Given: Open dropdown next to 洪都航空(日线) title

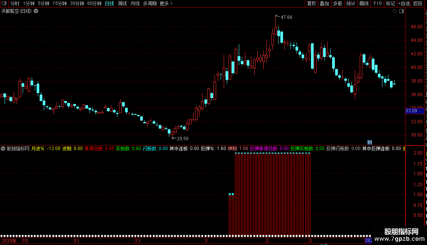Looking at the screenshot, I should click(36, 11).
